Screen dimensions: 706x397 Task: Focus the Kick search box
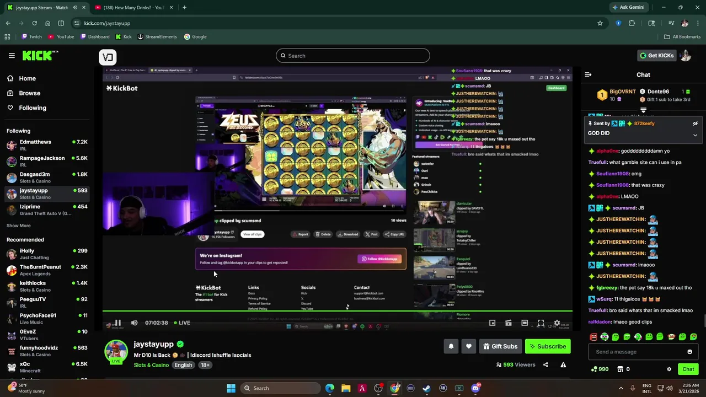[353, 56]
